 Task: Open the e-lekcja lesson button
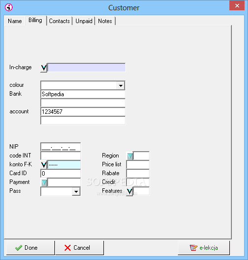[204, 248]
